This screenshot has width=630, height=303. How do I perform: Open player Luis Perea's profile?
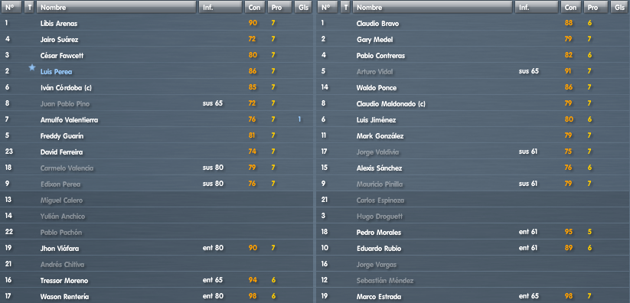[x=56, y=71]
